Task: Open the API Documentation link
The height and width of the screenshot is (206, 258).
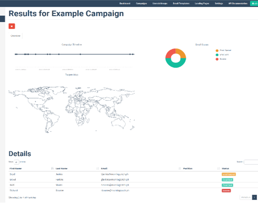Action: tap(238, 3)
